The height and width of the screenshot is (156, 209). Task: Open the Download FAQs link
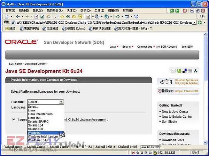[x=173, y=140]
